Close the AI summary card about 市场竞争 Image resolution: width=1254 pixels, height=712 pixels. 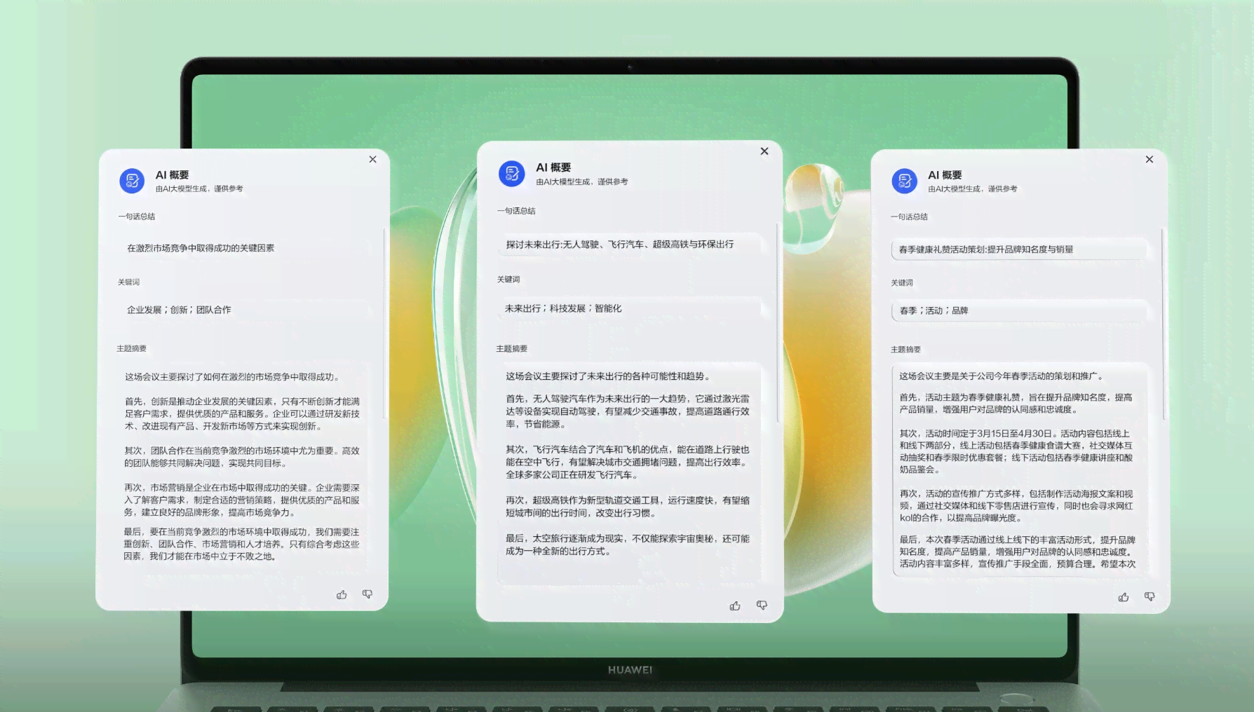pos(373,159)
